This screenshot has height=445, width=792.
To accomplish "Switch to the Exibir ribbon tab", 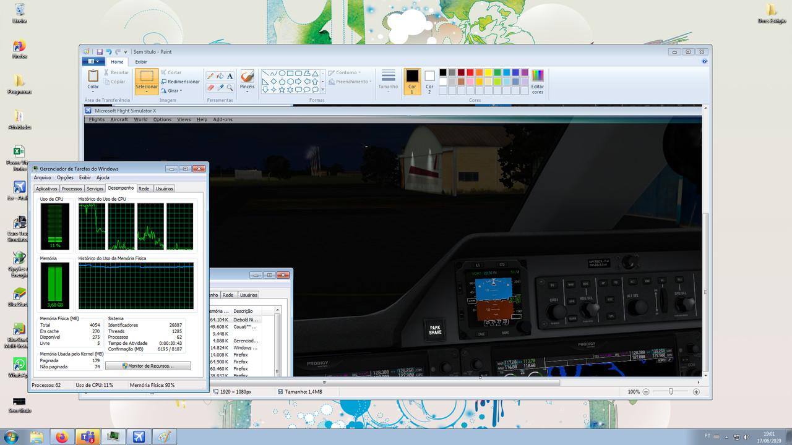I will tap(141, 61).
